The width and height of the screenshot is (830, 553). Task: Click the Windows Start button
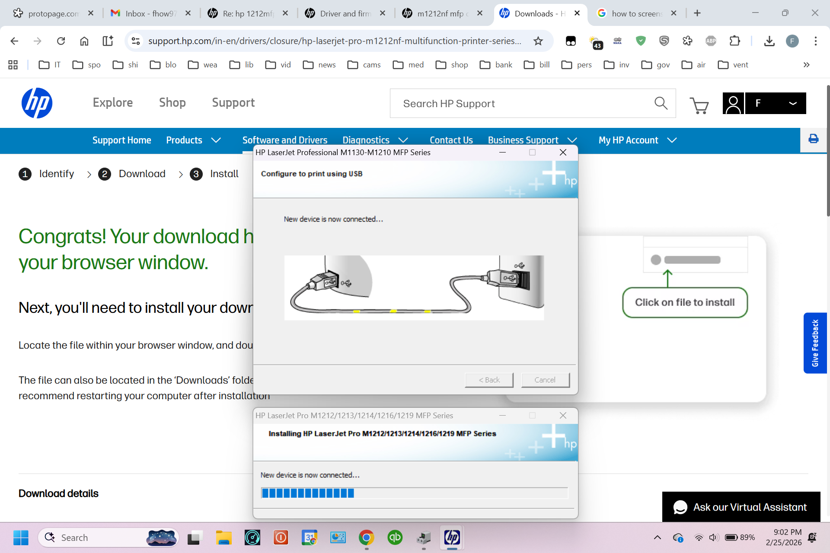(x=21, y=538)
